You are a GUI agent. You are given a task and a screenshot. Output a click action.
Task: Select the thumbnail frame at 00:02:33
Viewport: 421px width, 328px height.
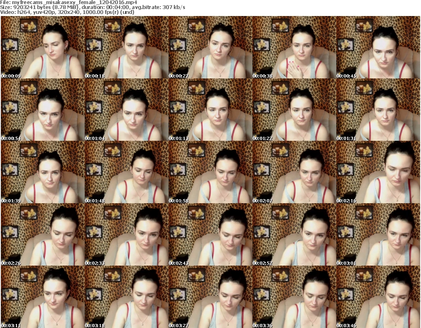click(127, 235)
